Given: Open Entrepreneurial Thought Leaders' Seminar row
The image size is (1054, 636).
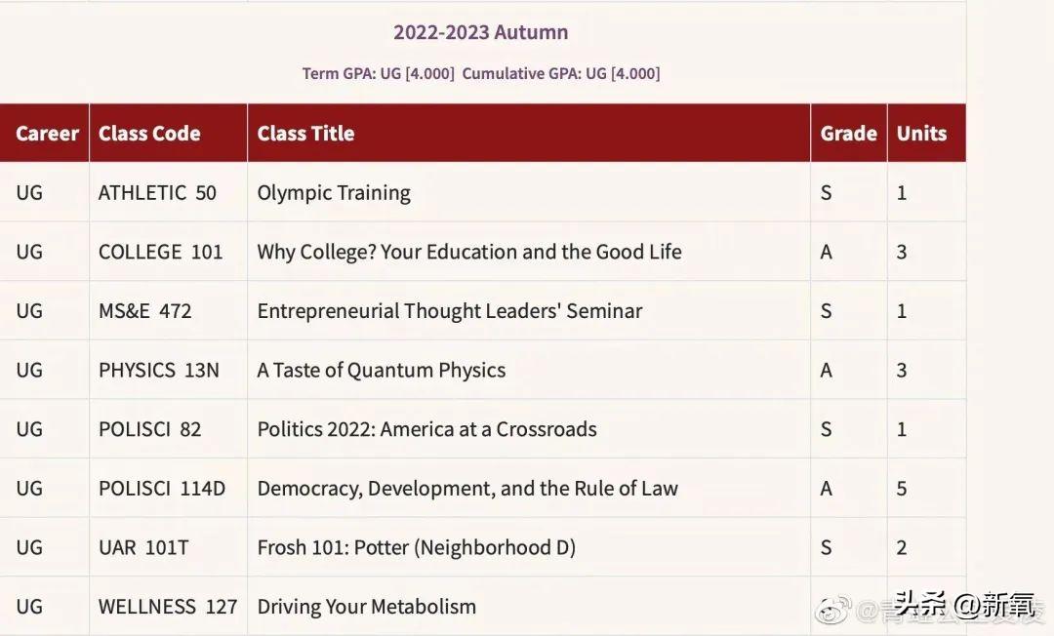Looking at the screenshot, I should (x=450, y=311).
